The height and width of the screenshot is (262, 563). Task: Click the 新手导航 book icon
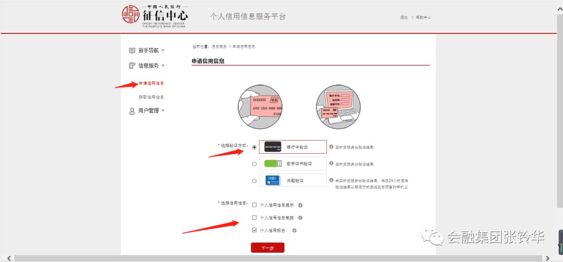click(132, 51)
